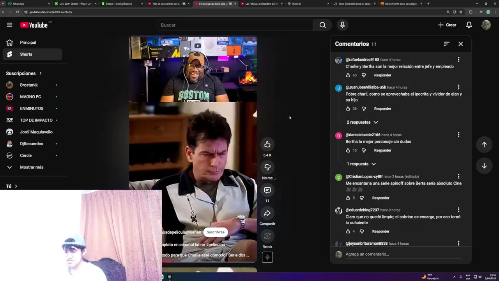Open notifications bell

click(469, 25)
